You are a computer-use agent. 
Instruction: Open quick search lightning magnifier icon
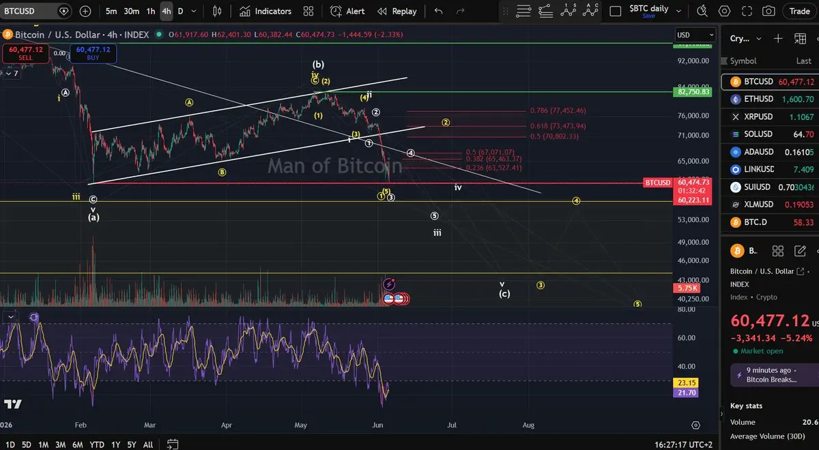pyautogui.click(x=702, y=11)
